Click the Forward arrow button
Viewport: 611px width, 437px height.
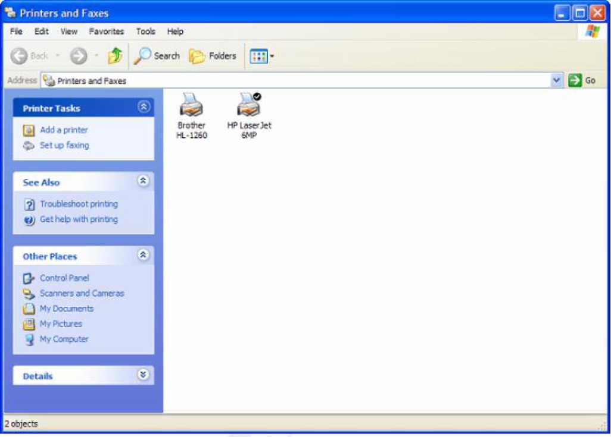click(78, 56)
